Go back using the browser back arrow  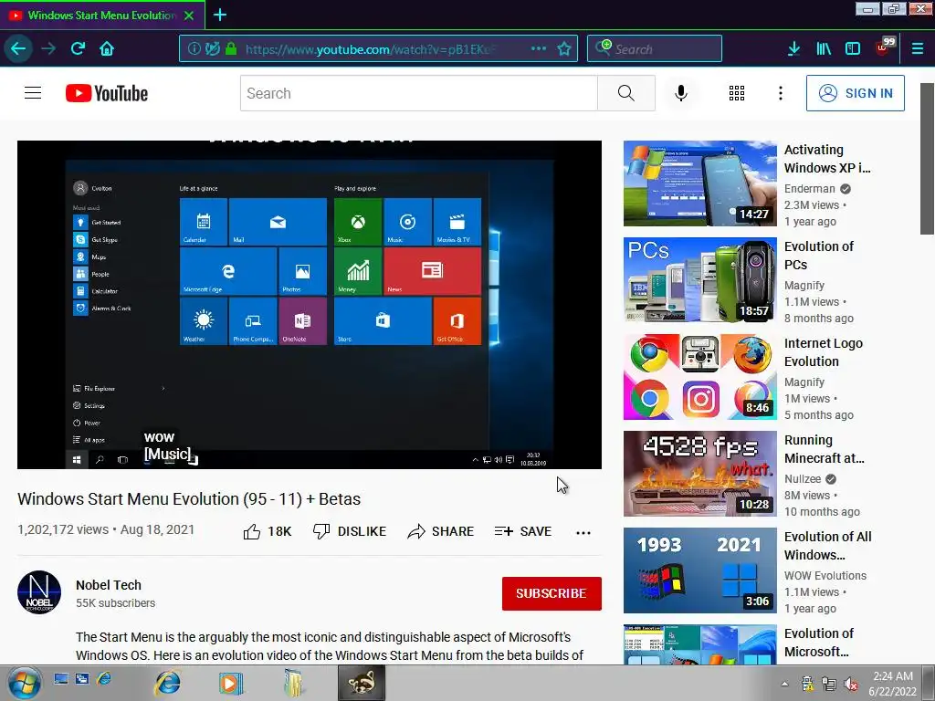18,48
